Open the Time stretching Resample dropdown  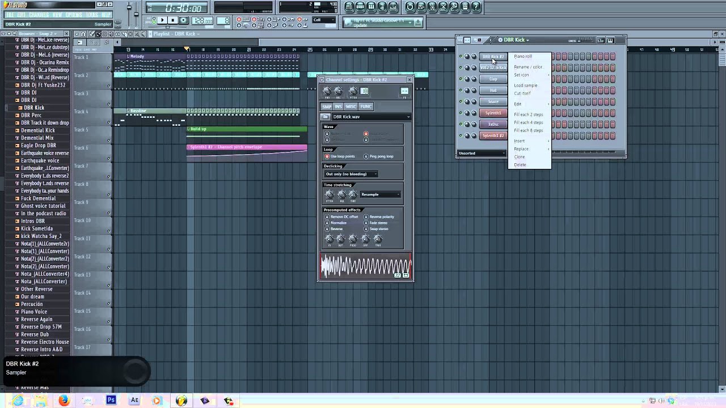(x=380, y=194)
